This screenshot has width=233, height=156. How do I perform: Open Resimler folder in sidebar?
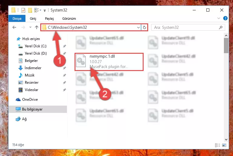(x=32, y=83)
